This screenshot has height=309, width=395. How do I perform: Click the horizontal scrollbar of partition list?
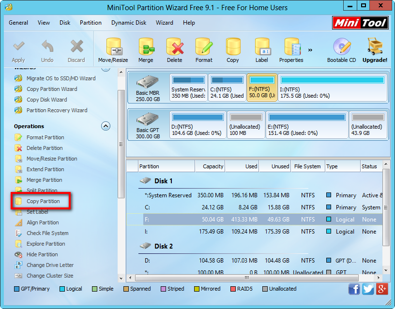pos(247,278)
